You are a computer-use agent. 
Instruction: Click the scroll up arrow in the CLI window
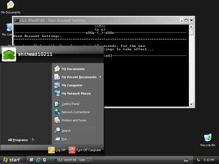tap(191, 27)
